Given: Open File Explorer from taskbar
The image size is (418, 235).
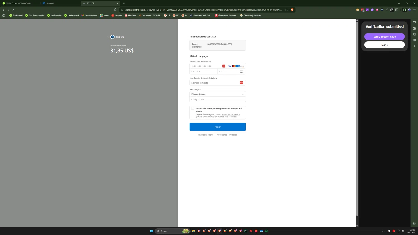Looking at the screenshot, I should 193,231.
